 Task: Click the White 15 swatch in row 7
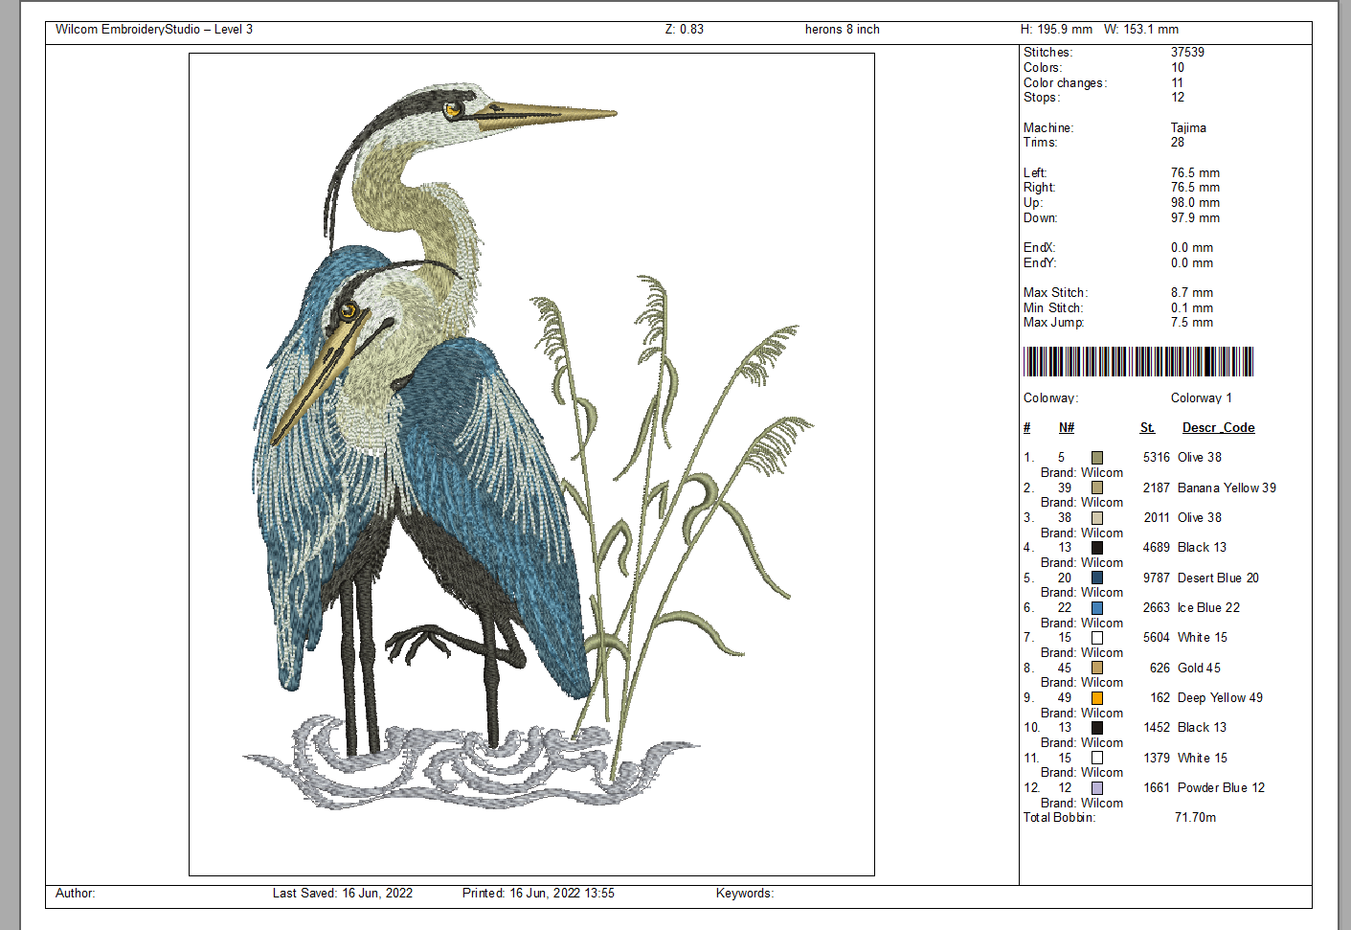[1097, 638]
